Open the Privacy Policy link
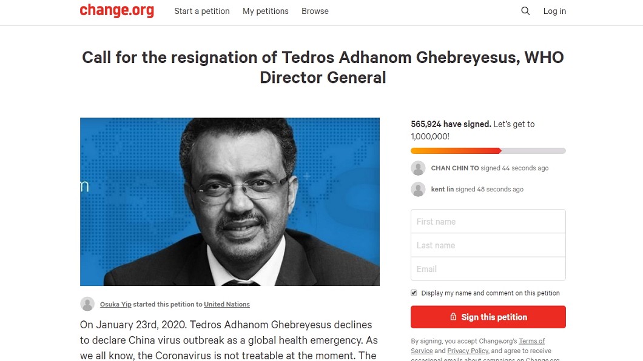 click(x=468, y=351)
